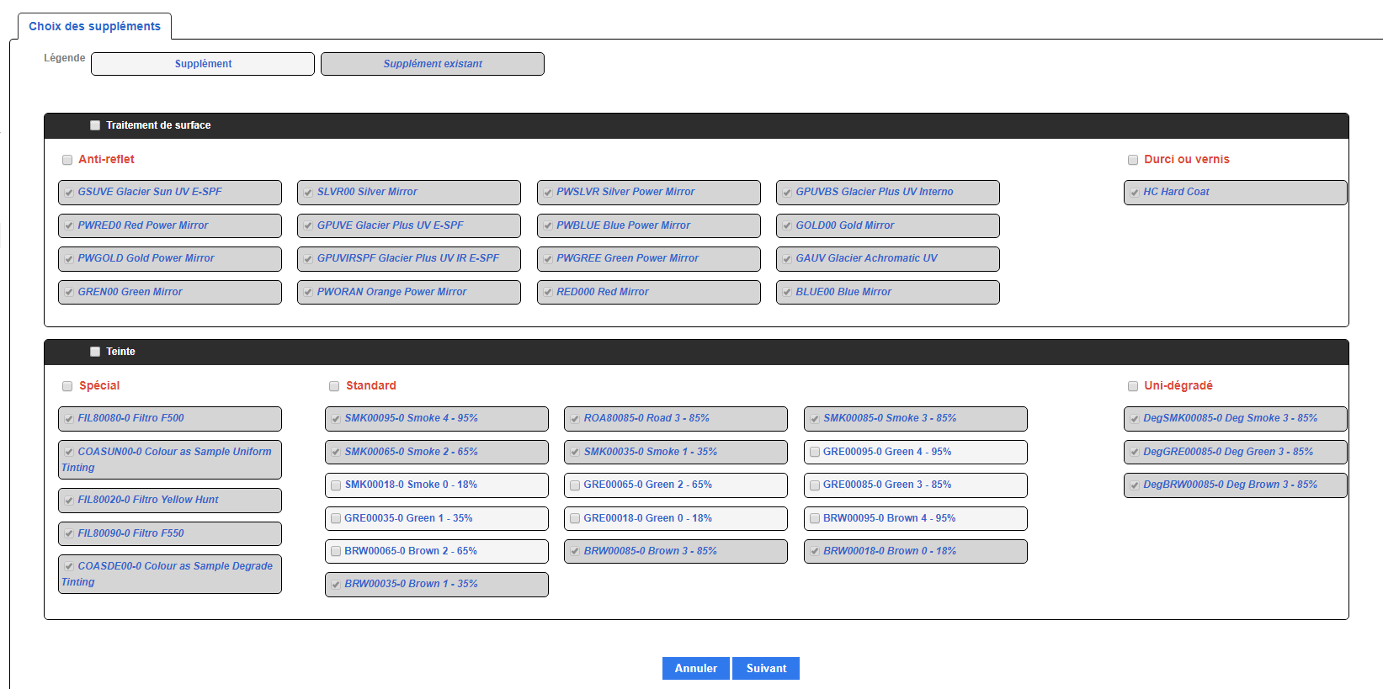Select PWRED0 Red Power Mirror supplement
This screenshot has width=1383, height=689.
170,225
